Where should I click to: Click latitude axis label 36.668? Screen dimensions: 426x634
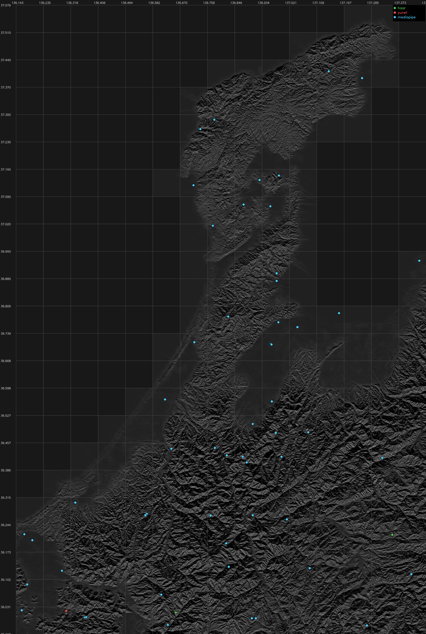[6, 361]
